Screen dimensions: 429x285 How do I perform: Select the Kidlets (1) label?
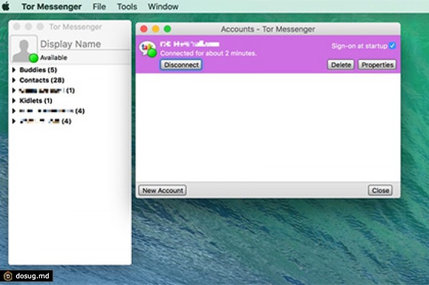36,100
